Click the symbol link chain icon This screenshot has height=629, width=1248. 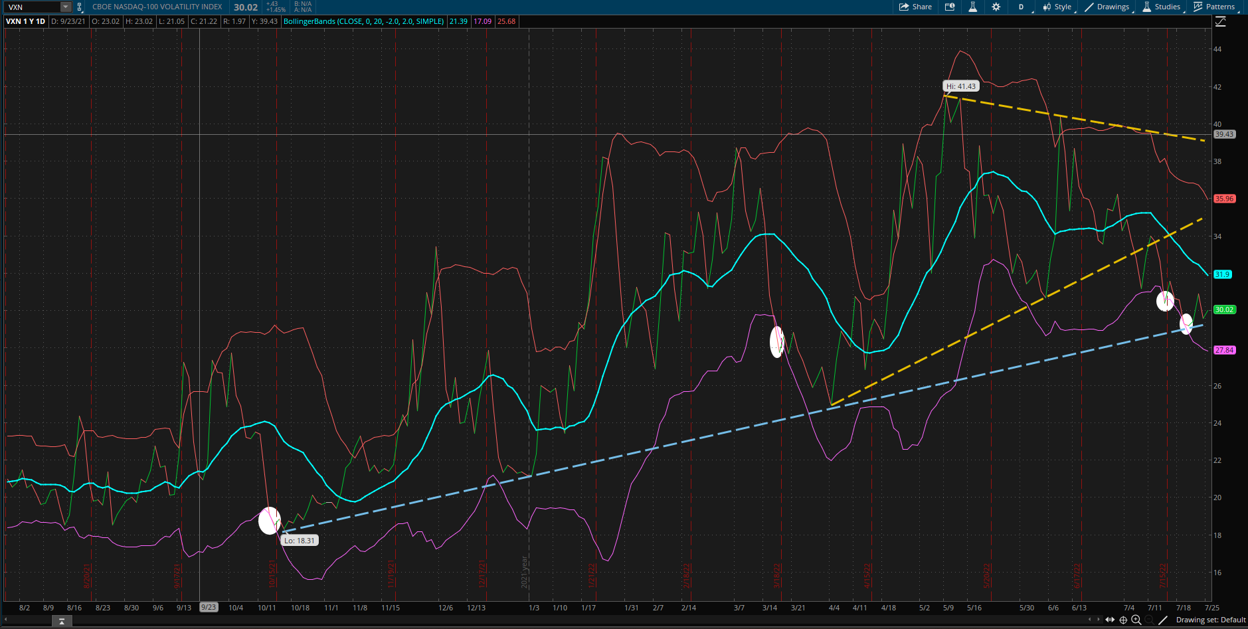(x=80, y=7)
